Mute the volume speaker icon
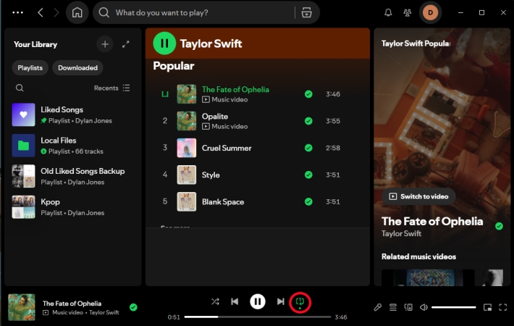This screenshot has width=514, height=326. pos(424,307)
